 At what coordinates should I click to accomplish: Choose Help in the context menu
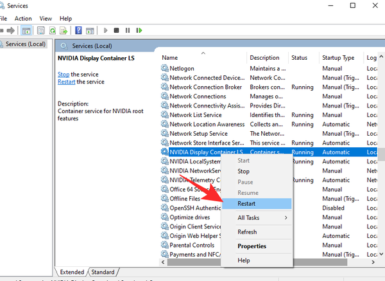tap(257, 260)
